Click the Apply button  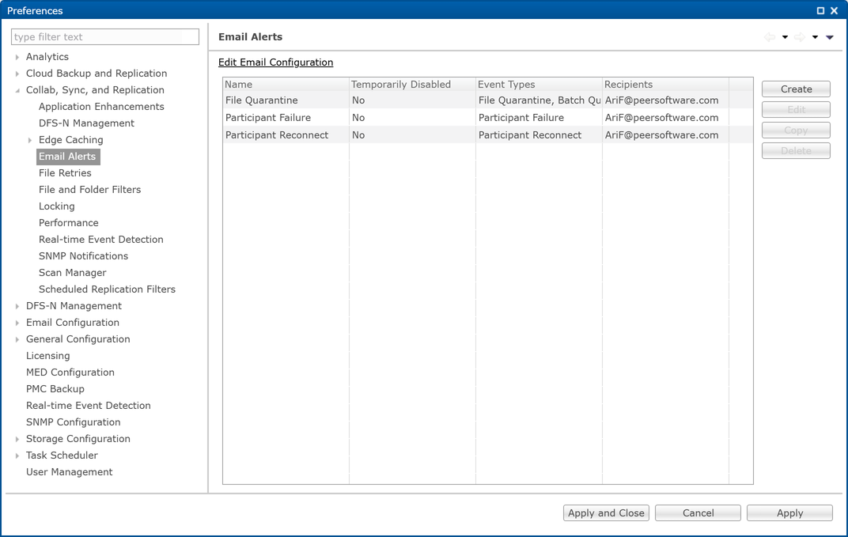[x=789, y=513]
